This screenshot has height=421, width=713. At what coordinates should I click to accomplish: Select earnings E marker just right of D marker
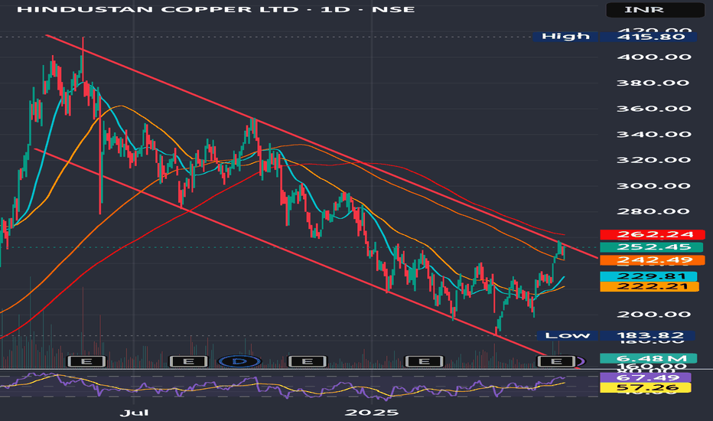[308, 361]
